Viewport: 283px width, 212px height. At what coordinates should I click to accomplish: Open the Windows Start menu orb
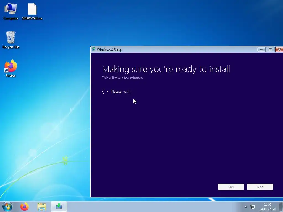[x=7, y=206]
